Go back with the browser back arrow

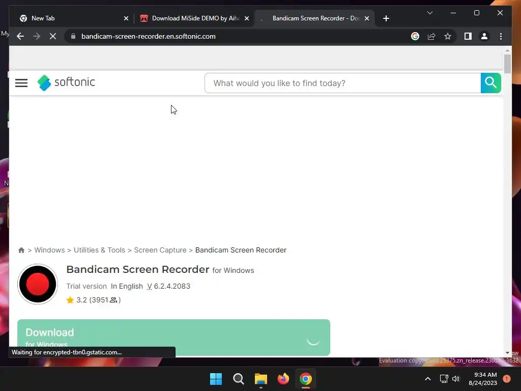[x=20, y=36]
